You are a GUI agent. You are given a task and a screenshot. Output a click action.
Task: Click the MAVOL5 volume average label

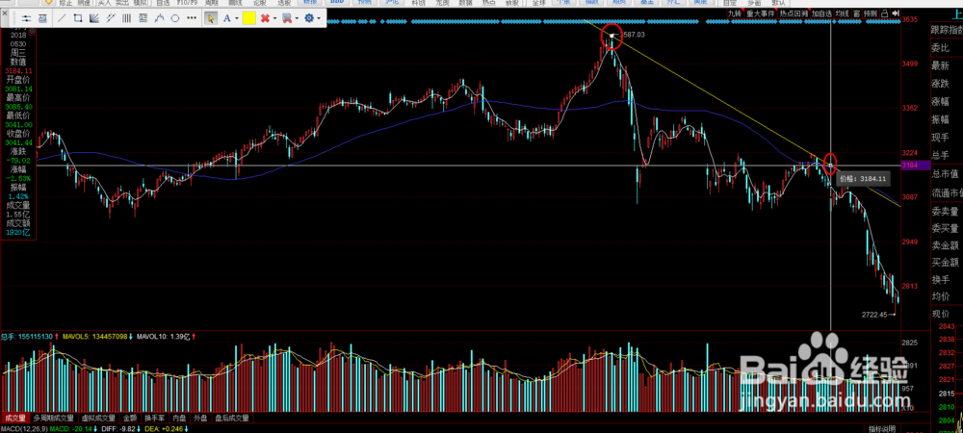(95, 337)
